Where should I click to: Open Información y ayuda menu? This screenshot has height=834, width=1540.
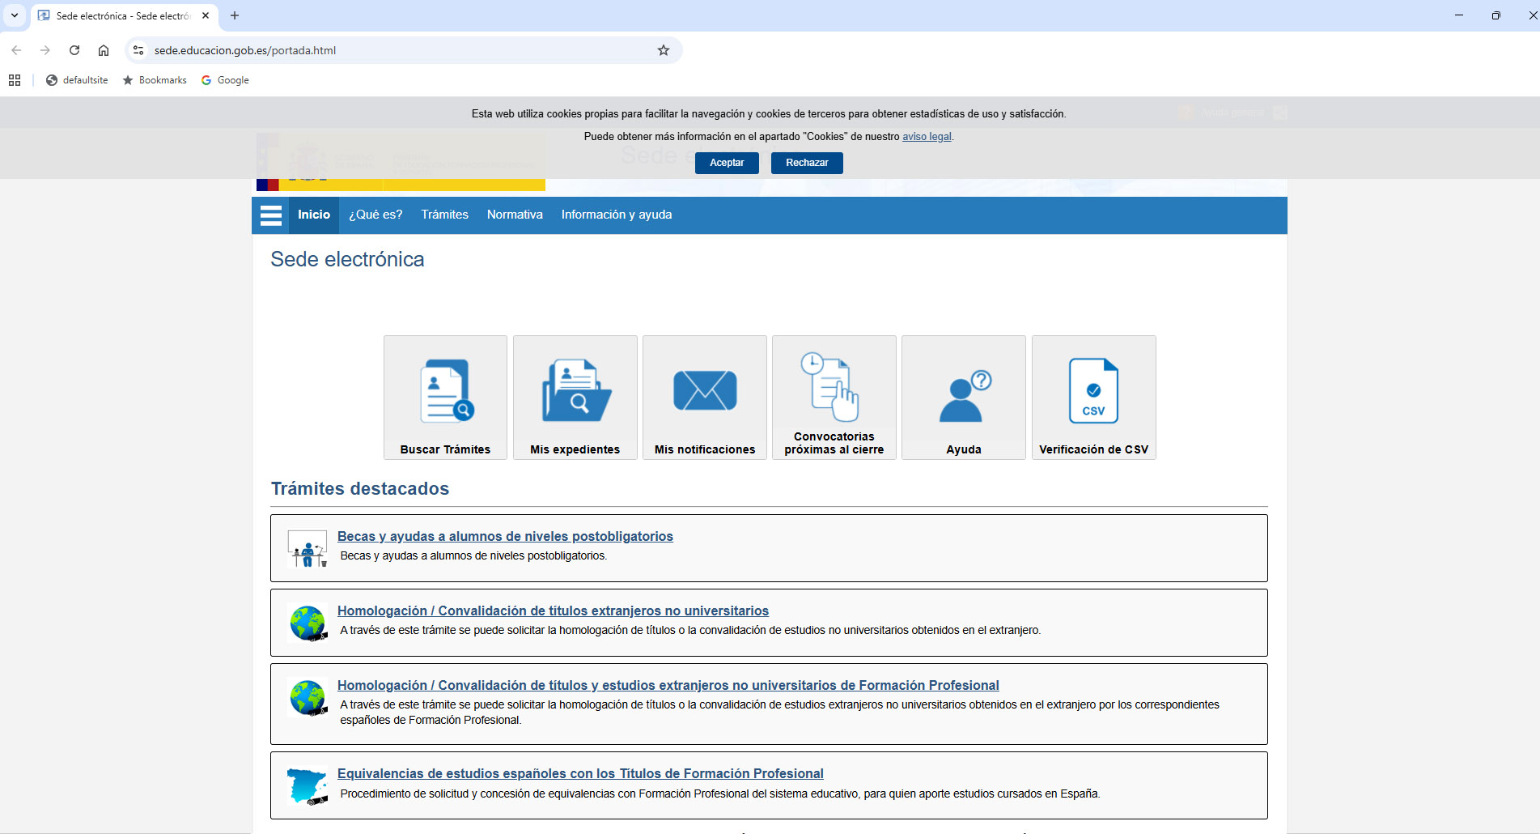tap(617, 215)
